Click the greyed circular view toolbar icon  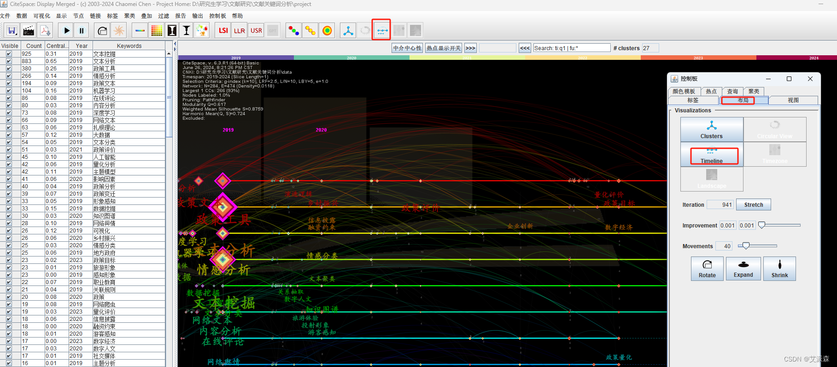tap(365, 31)
